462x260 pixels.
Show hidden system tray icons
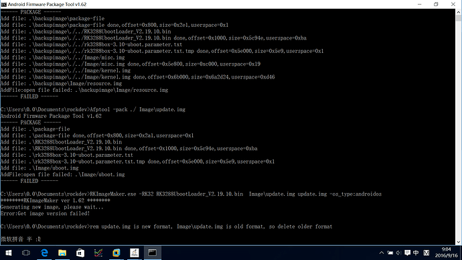tap(382, 253)
